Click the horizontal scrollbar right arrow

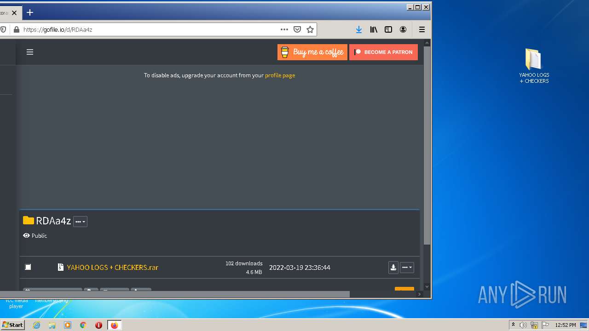click(420, 294)
